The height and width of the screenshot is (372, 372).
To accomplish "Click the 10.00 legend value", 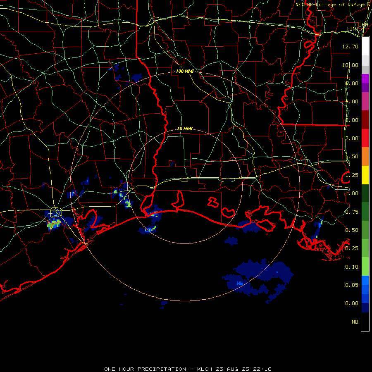I will [x=350, y=65].
